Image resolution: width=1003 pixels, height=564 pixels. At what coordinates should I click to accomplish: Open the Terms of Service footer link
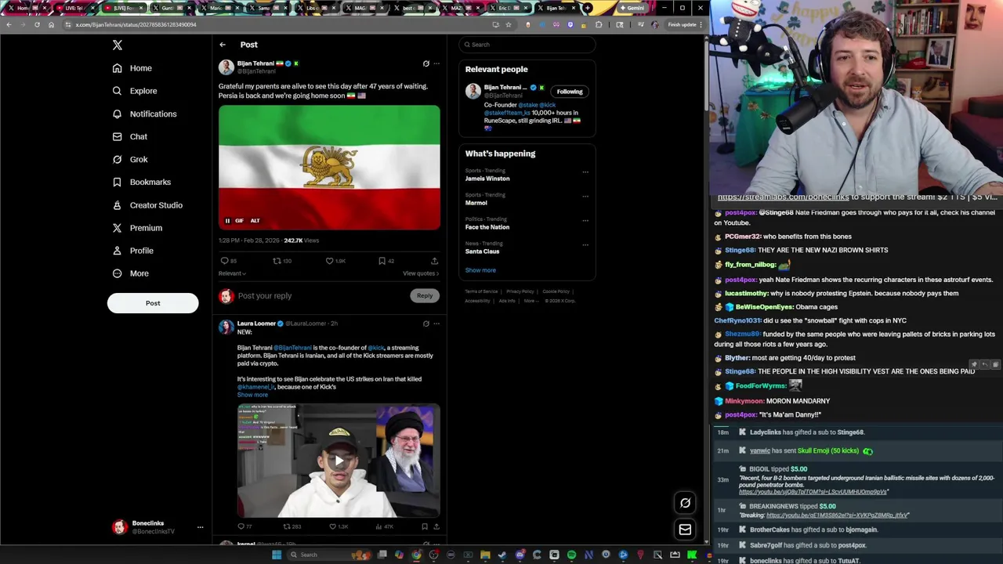tap(481, 291)
